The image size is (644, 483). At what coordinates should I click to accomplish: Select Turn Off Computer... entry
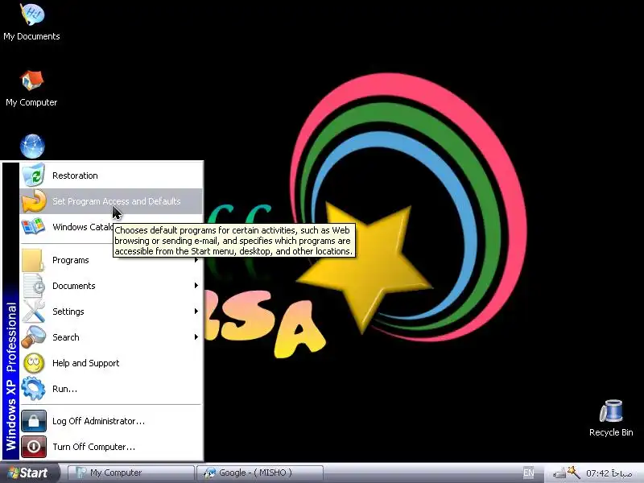[111, 447]
